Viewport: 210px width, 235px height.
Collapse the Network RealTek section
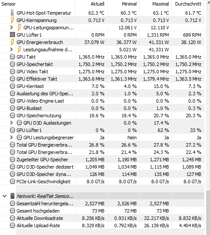point(4,196)
